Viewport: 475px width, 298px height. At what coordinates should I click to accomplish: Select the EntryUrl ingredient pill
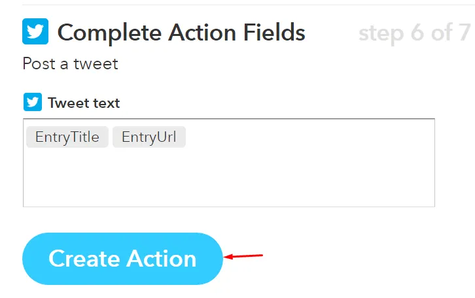pyautogui.click(x=149, y=137)
